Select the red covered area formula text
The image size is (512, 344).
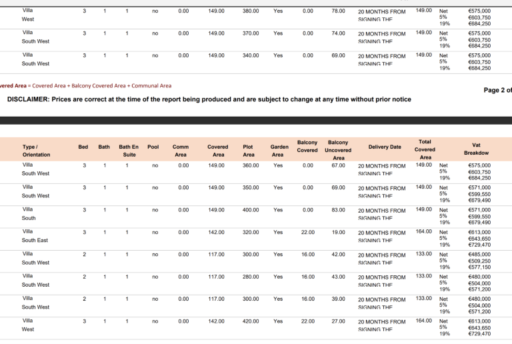pos(85,86)
